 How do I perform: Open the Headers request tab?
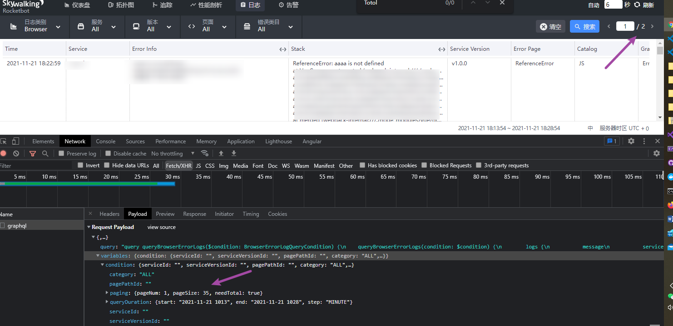click(109, 214)
